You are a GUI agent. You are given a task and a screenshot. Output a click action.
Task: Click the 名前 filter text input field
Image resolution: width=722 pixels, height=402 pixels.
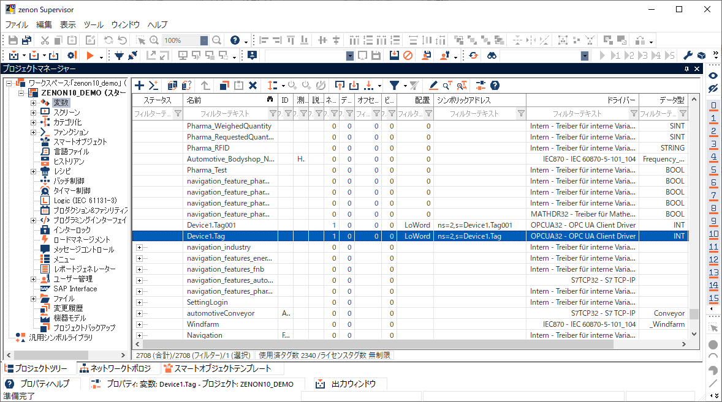pos(225,114)
